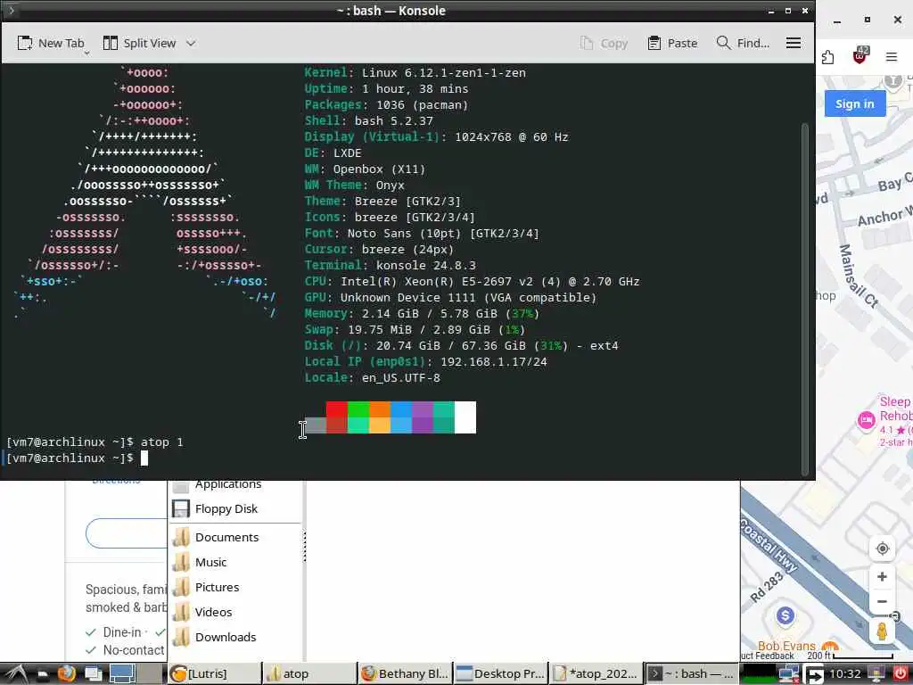
Task: Click the Split View button in Konsole
Action: click(x=140, y=43)
